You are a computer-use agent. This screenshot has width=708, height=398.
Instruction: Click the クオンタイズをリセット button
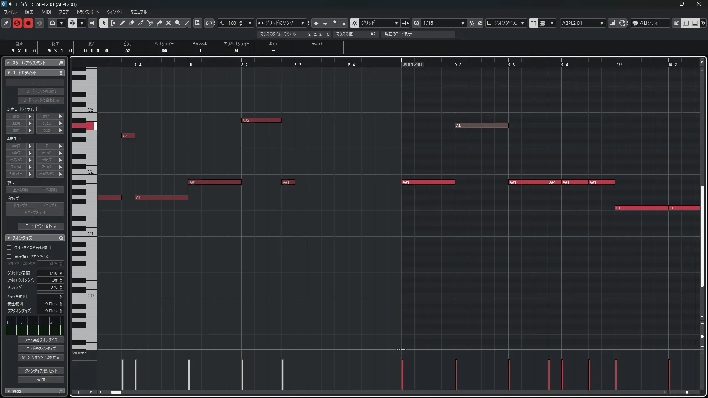[41, 371]
